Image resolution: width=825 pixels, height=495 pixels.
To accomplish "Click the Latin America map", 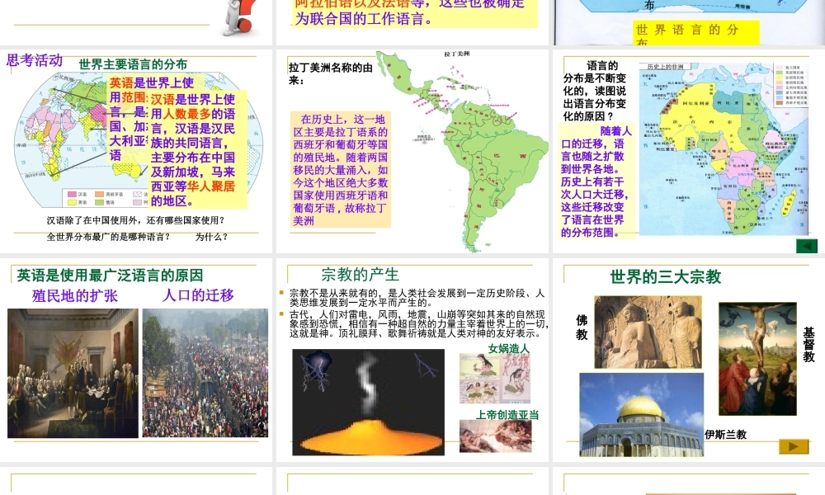I will coord(463,152).
